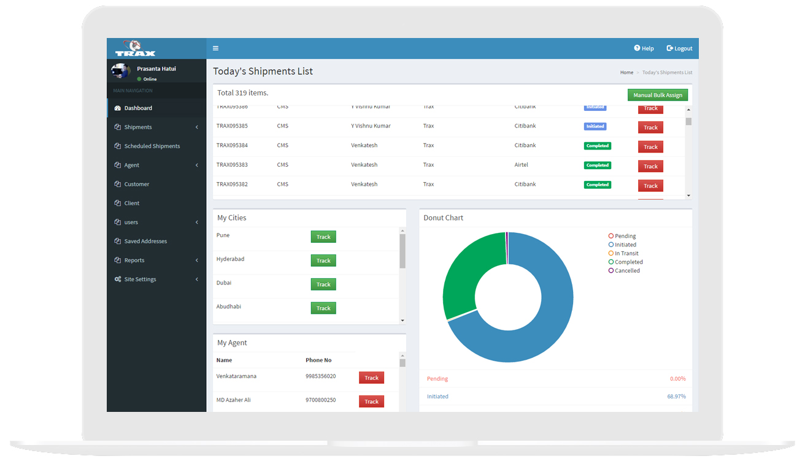Click the Initiated badge for TRAX095385
The width and height of the screenshot is (805, 464).
[595, 126]
